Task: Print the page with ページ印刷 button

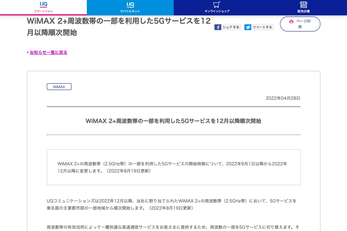Action: (x=300, y=24)
